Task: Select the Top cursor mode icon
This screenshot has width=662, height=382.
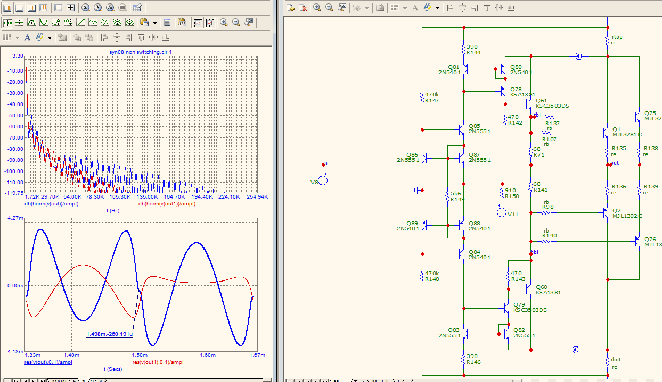Action: coord(93,23)
